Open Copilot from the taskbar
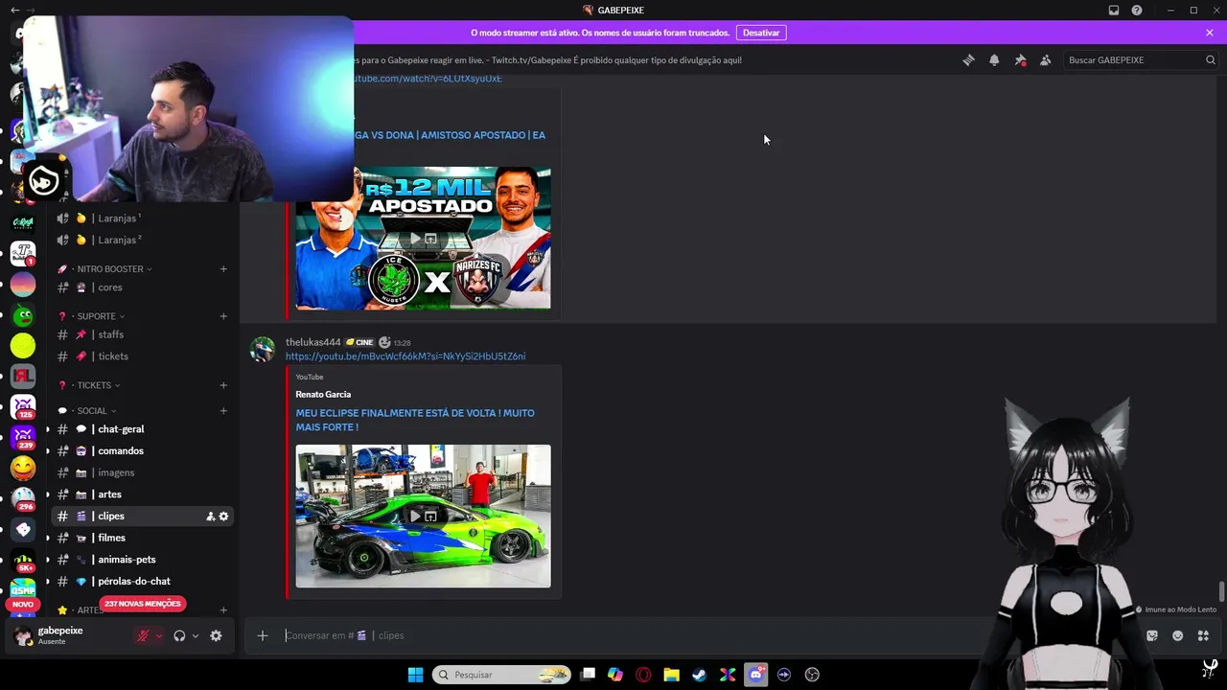This screenshot has width=1227, height=690. point(615,675)
